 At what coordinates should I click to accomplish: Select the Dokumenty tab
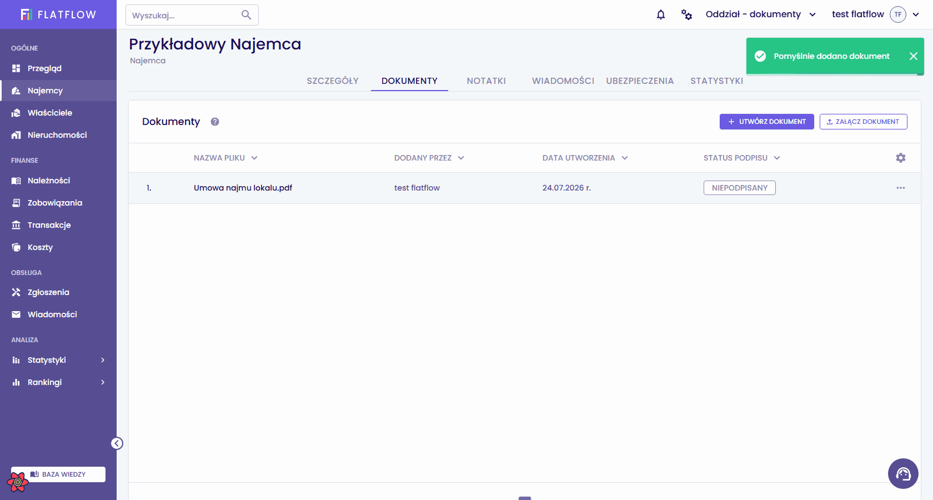[409, 81]
